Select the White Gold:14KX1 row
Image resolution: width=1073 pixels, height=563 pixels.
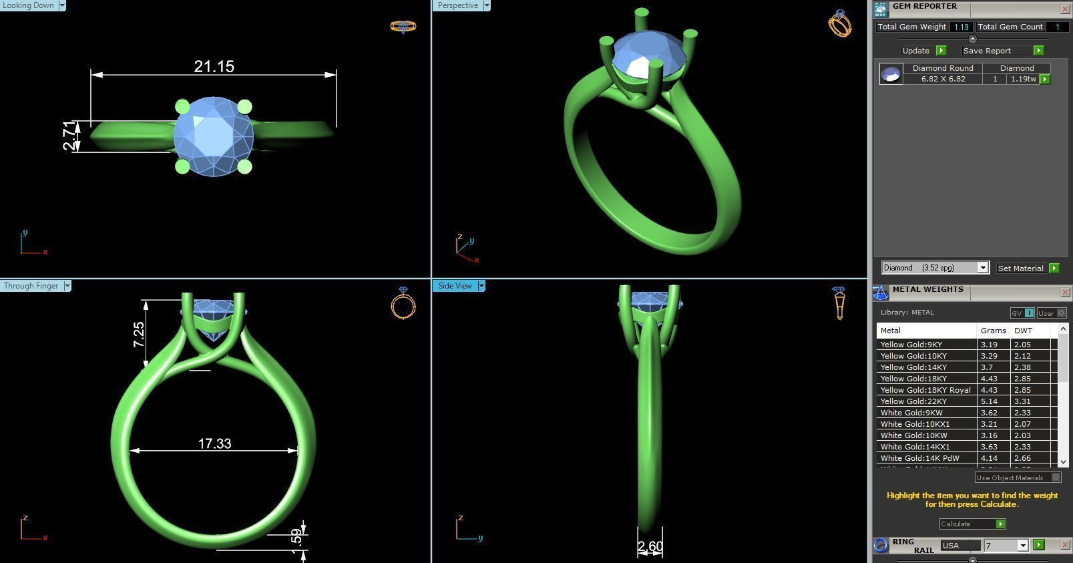pyautogui.click(x=967, y=447)
